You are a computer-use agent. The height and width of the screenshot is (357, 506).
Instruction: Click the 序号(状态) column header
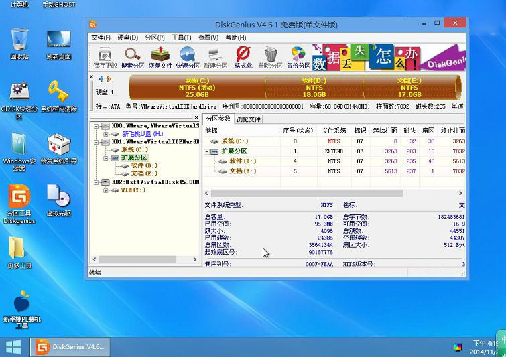(x=298, y=131)
